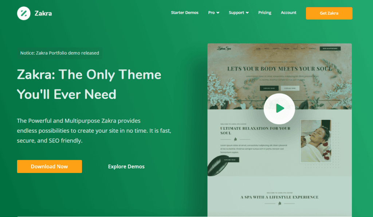Click the dark Explore More button in spa hero
The width and height of the screenshot is (373, 217).
tap(269, 88)
